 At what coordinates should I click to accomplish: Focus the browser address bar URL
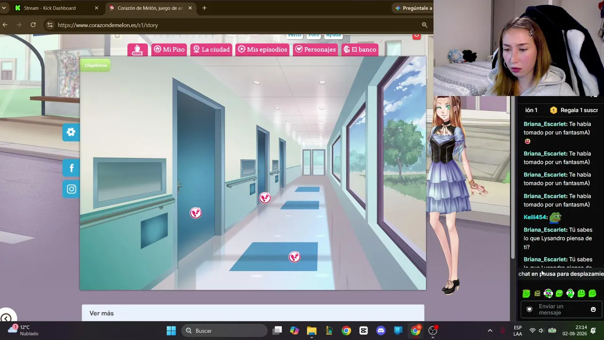click(x=108, y=25)
